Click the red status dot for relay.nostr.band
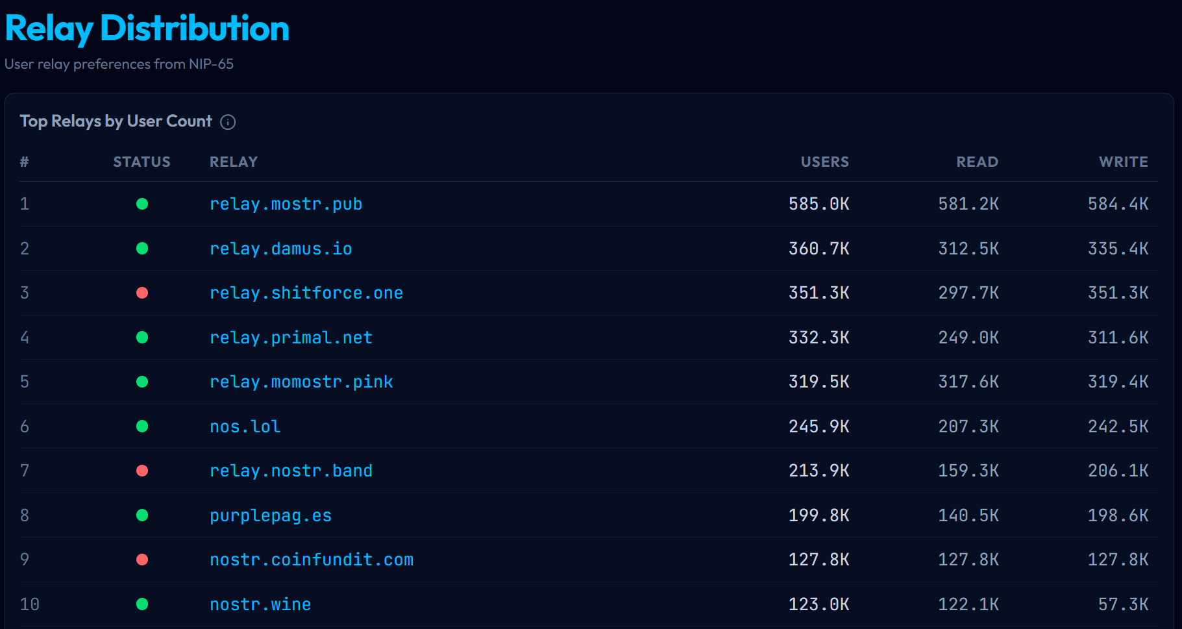Image resolution: width=1182 pixels, height=629 pixels. [x=142, y=471]
